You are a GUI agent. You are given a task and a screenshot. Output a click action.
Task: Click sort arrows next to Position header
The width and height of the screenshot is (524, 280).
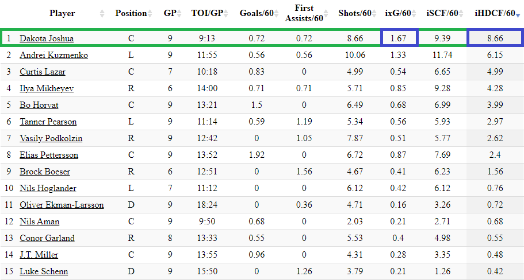(x=150, y=13)
